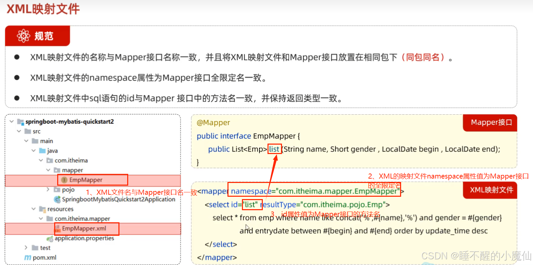Collapse the src folder chevron

(19, 131)
